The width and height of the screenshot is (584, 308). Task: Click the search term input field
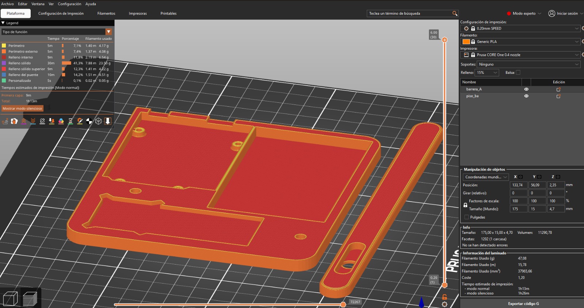410,14
